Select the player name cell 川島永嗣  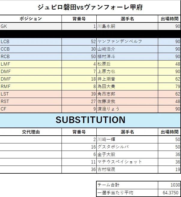click(x=127, y=26)
